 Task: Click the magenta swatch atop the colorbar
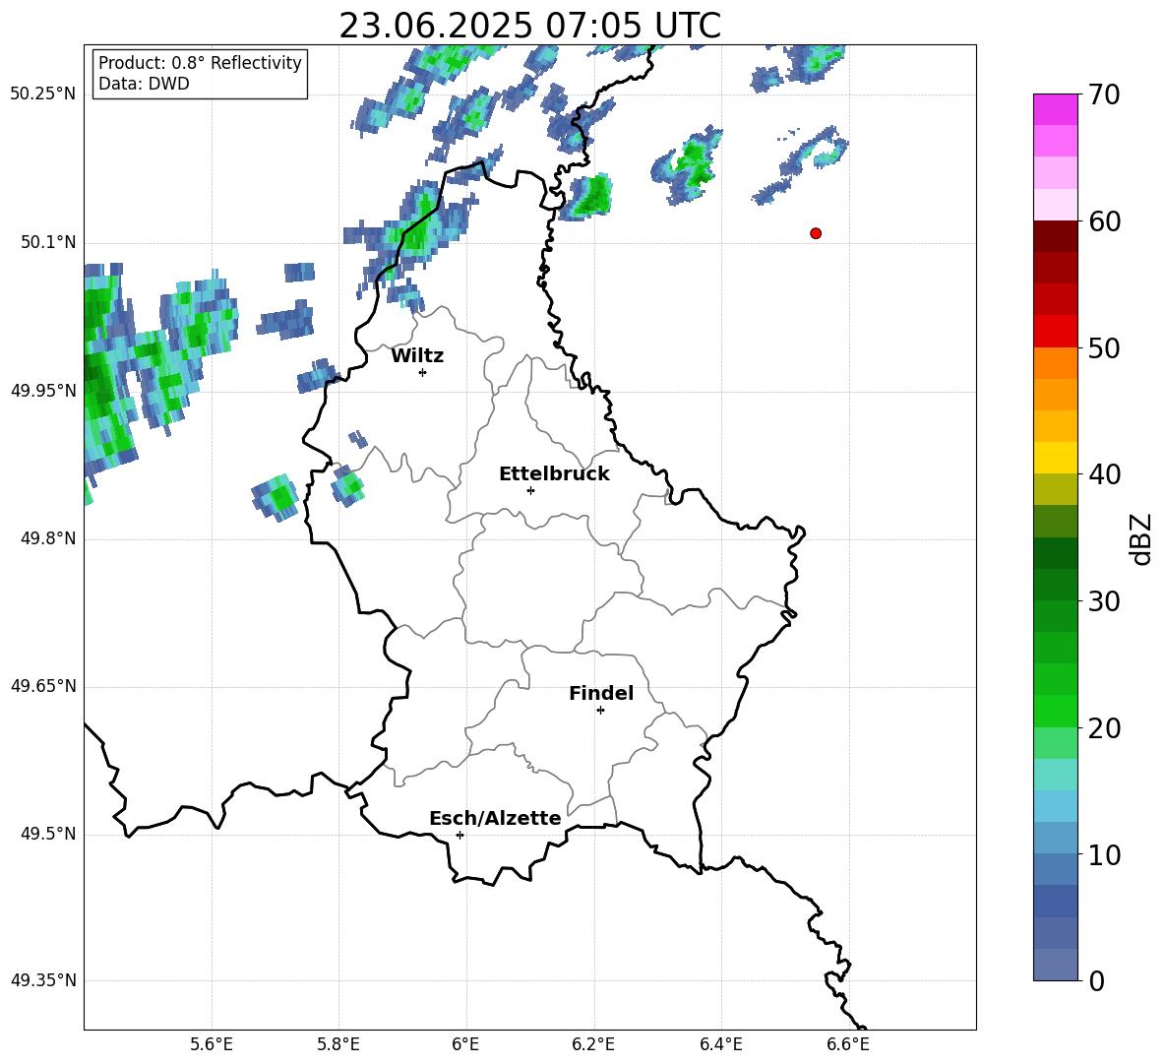pos(1055,110)
